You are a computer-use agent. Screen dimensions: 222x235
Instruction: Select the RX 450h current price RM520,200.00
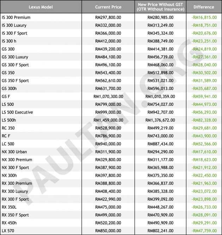(108, 223)
